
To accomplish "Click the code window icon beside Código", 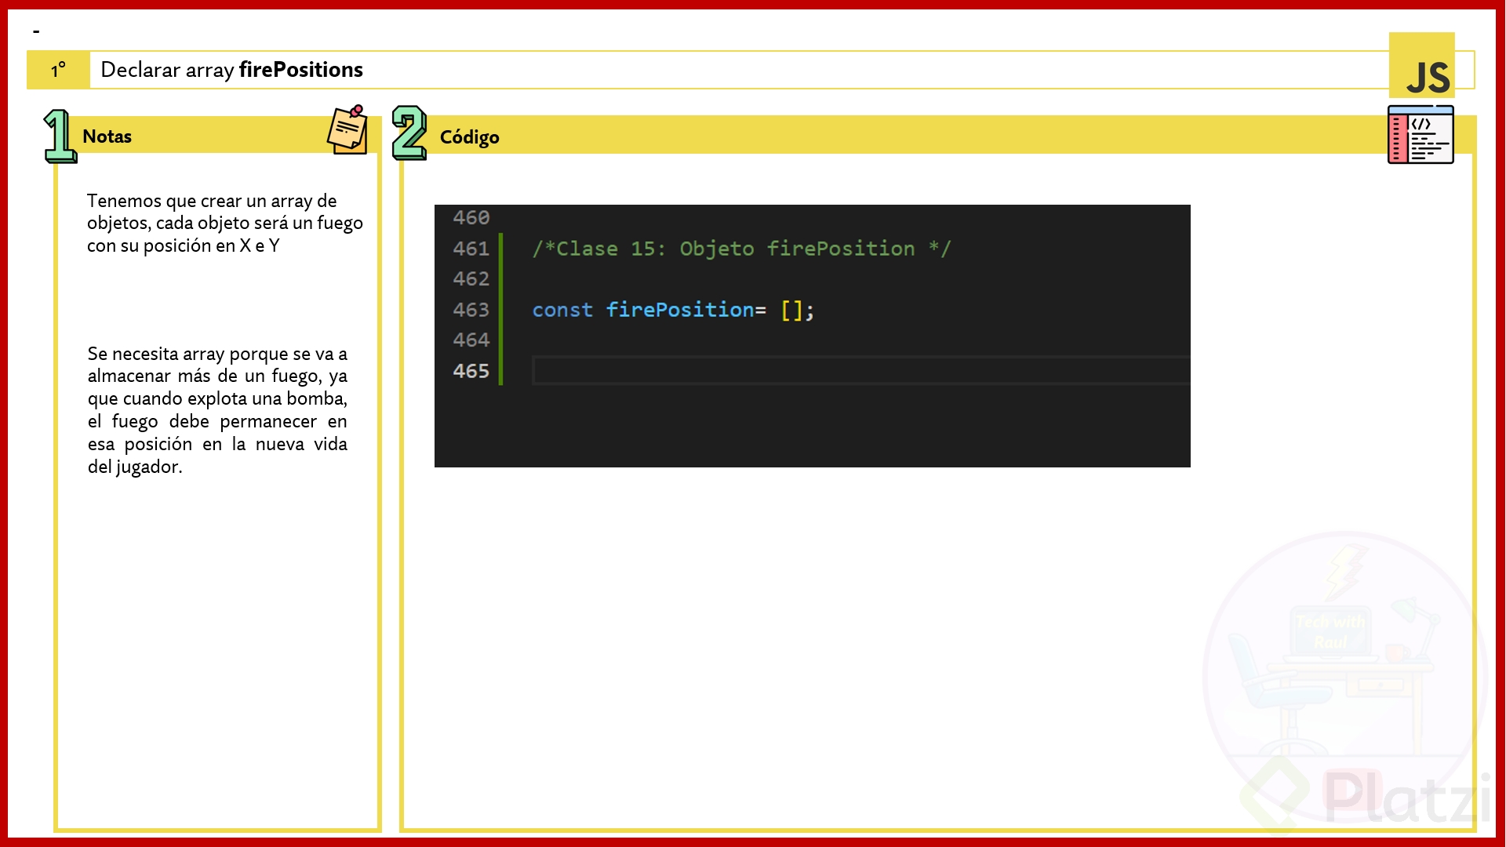I will coord(1421,135).
